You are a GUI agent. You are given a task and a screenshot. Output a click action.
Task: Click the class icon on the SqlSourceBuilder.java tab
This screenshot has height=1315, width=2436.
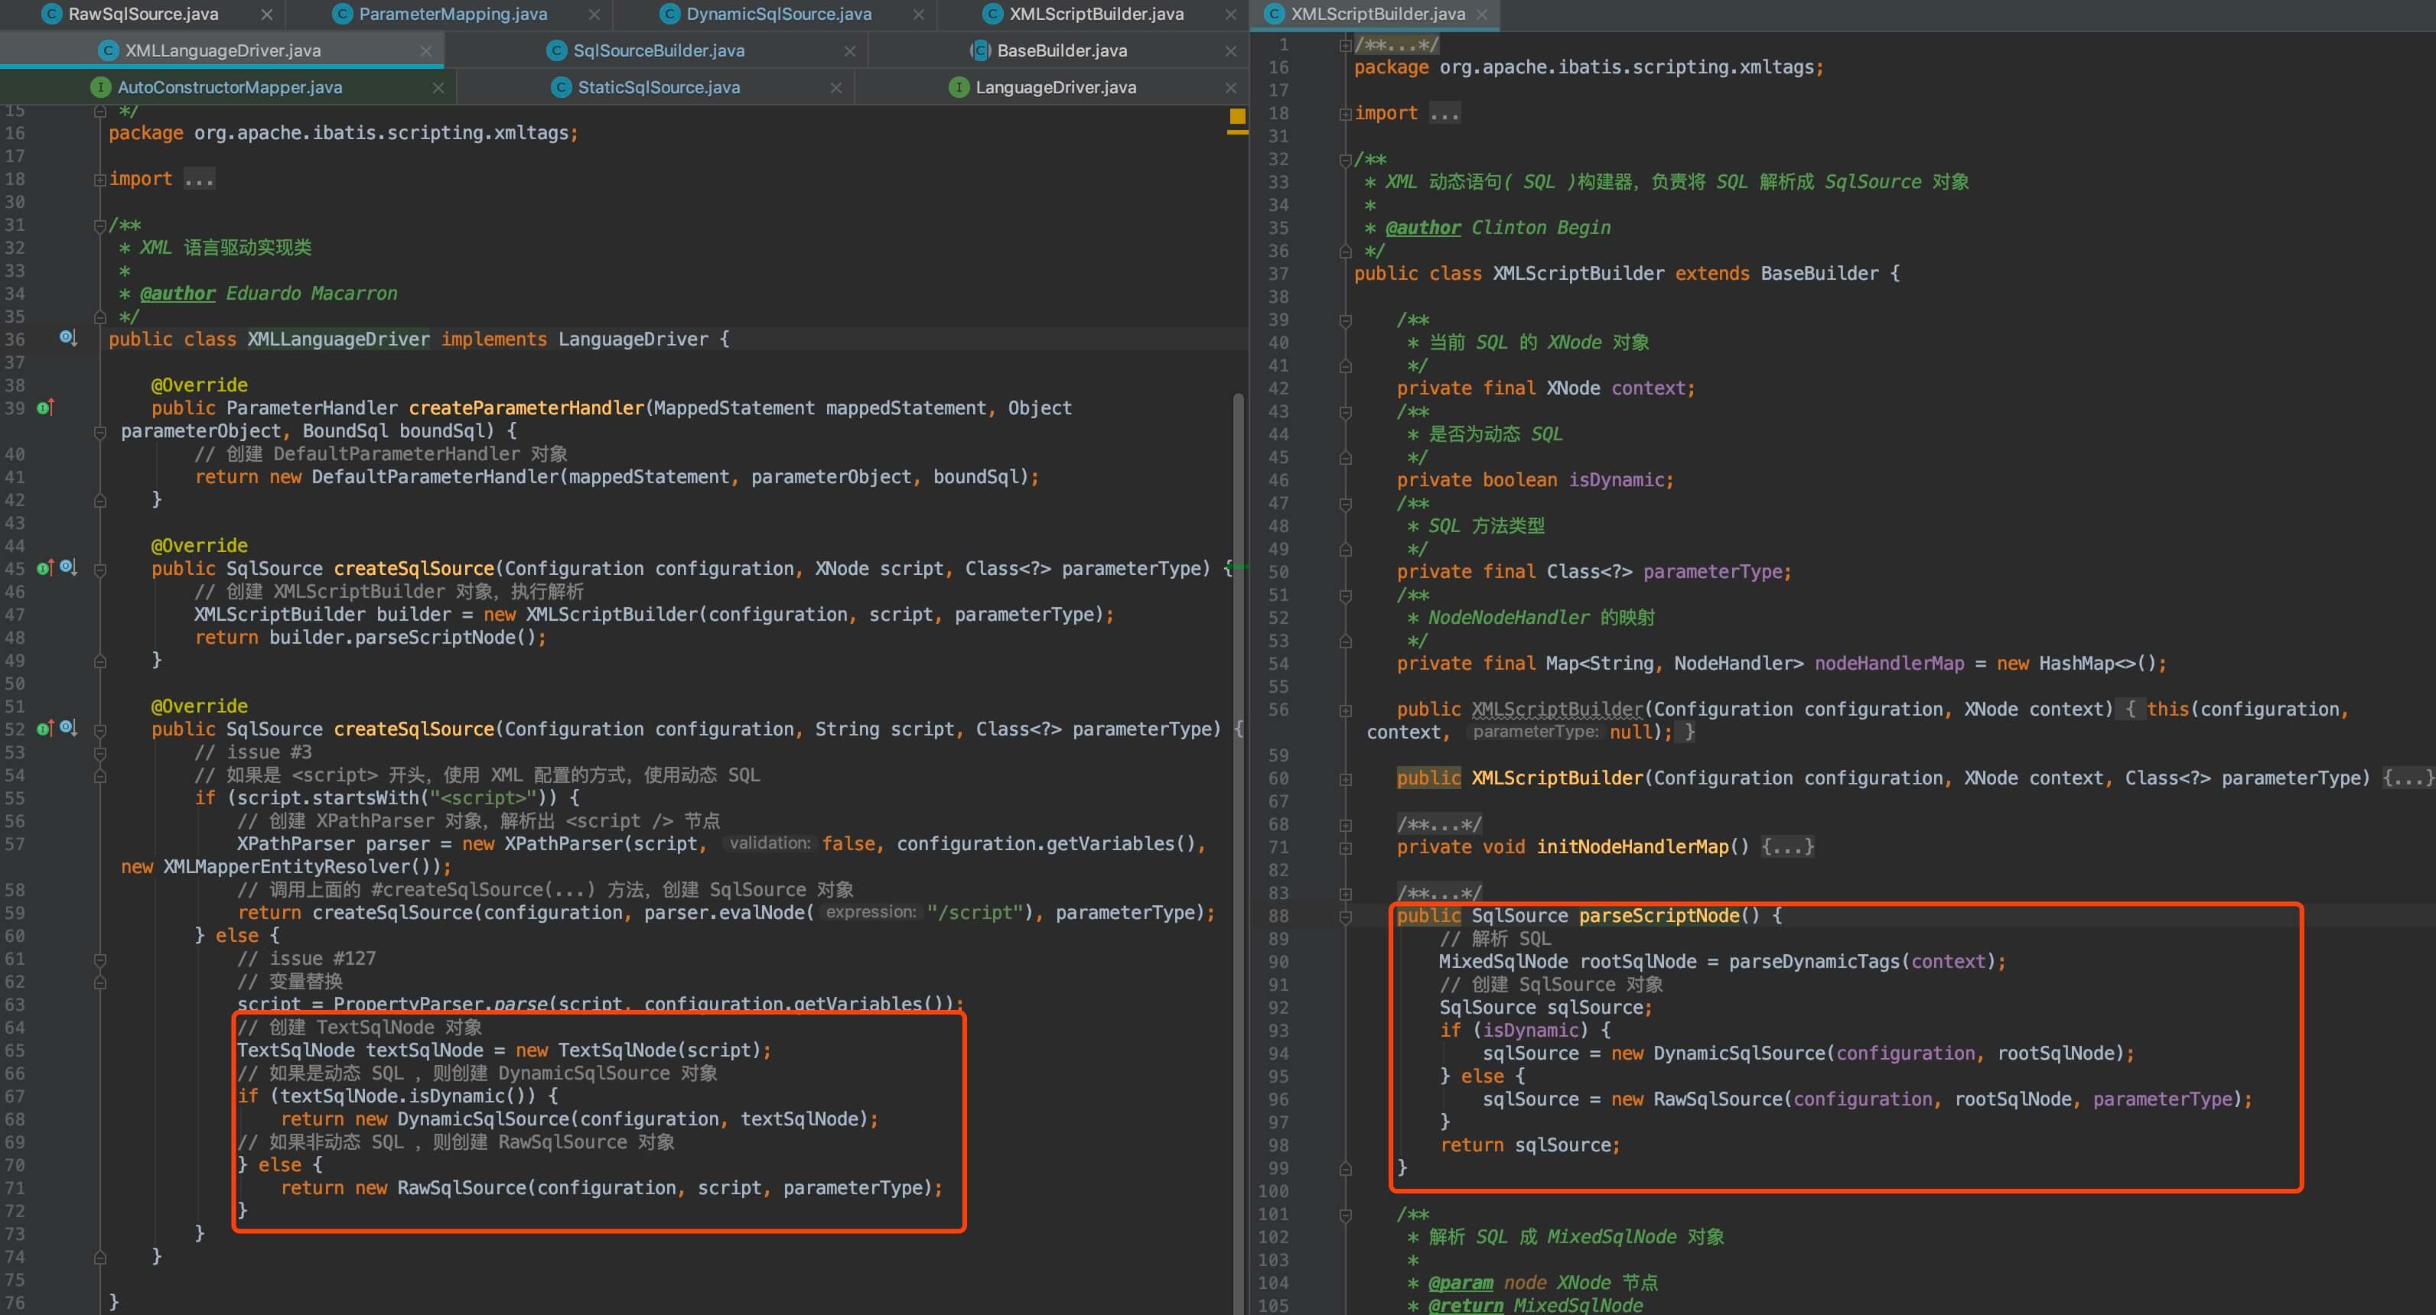558,50
